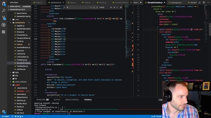Go to previous find match arrow
Screen dimensions: 211x118
(111, 7)
